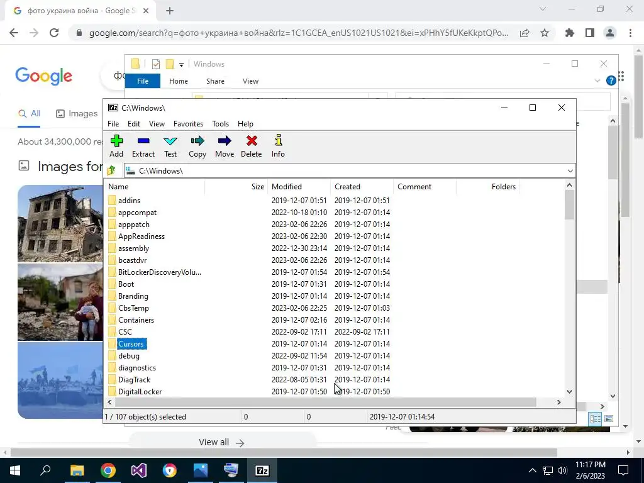Open the Windows Start menu
644x483 pixels.
(x=15, y=470)
